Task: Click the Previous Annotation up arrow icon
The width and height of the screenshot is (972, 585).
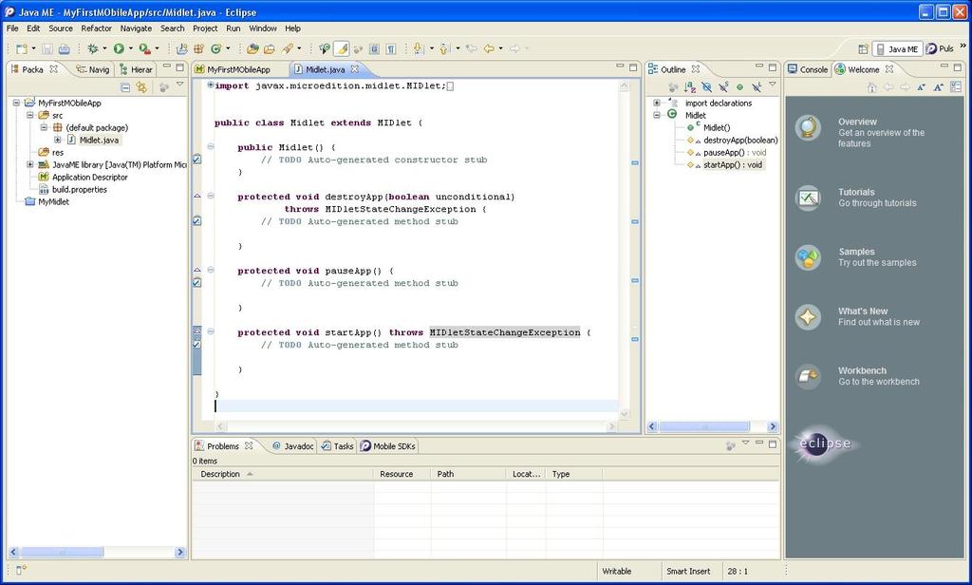Action: click(x=444, y=48)
